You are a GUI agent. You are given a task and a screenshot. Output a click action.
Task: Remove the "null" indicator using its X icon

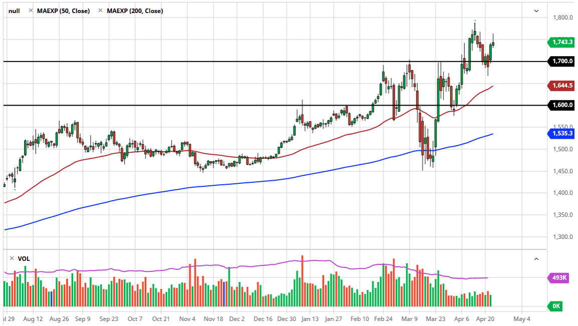coord(31,11)
